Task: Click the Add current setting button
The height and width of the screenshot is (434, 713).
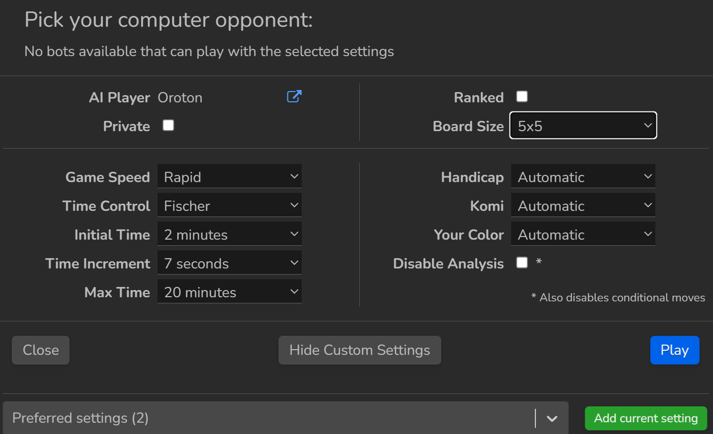Action: tap(646, 418)
